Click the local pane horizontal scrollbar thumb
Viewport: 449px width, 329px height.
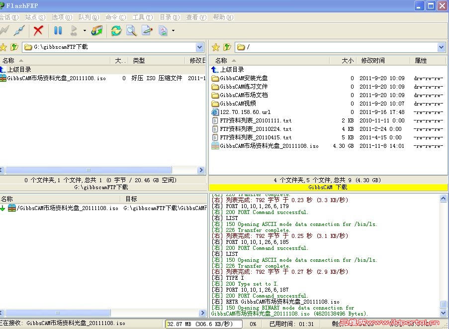(x=88, y=170)
